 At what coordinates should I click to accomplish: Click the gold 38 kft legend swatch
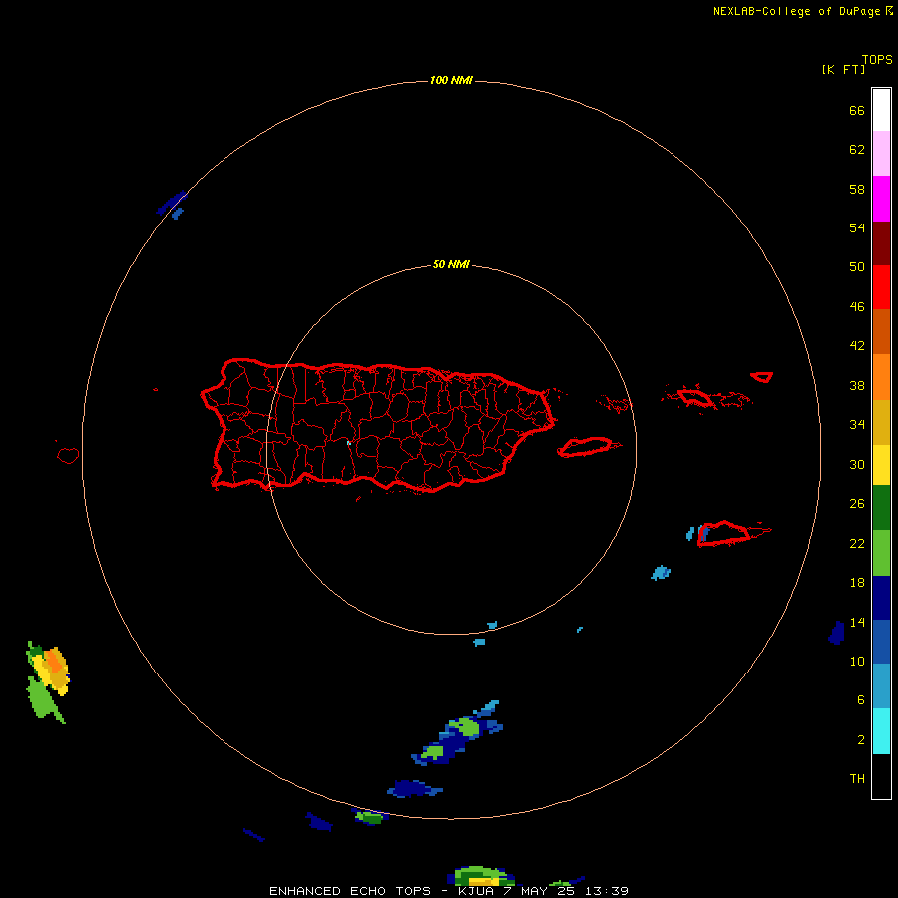coord(881,422)
